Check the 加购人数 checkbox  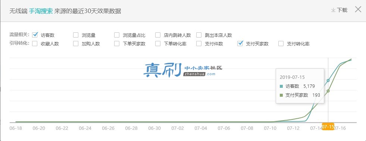76,44
